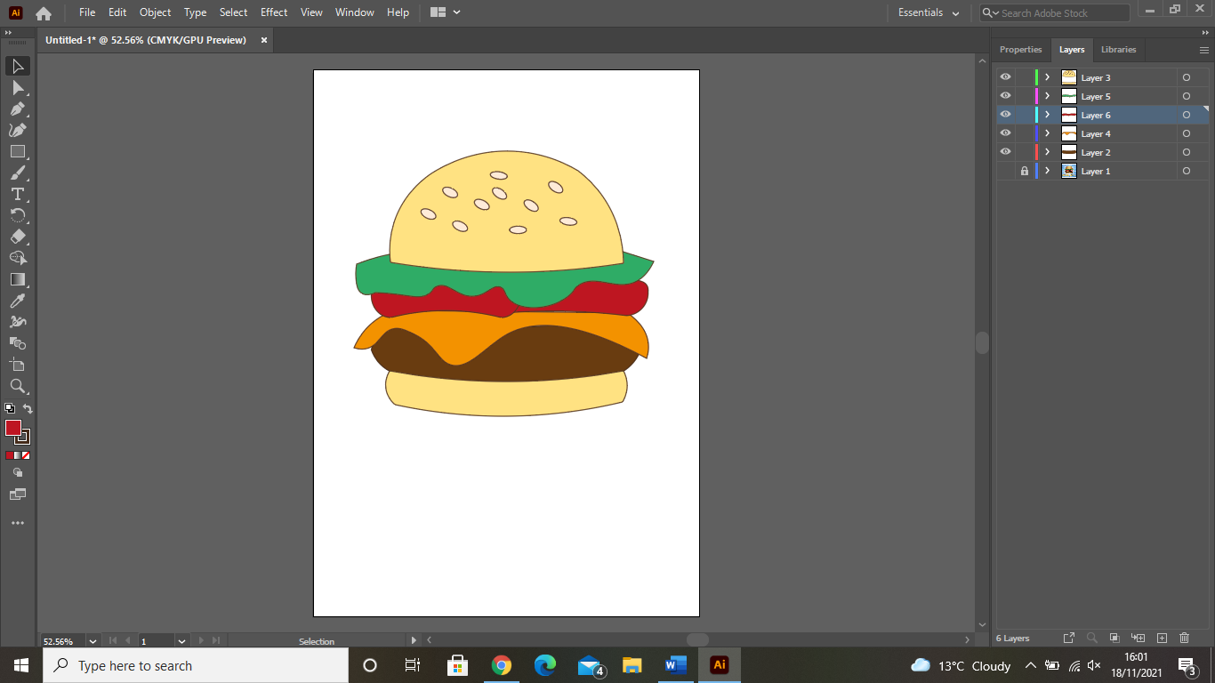Change screen mode button
Viewport: 1215px width, 683px height.
point(18,494)
